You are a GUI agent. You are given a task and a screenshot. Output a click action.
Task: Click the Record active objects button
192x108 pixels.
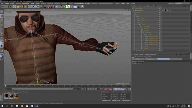105,89
